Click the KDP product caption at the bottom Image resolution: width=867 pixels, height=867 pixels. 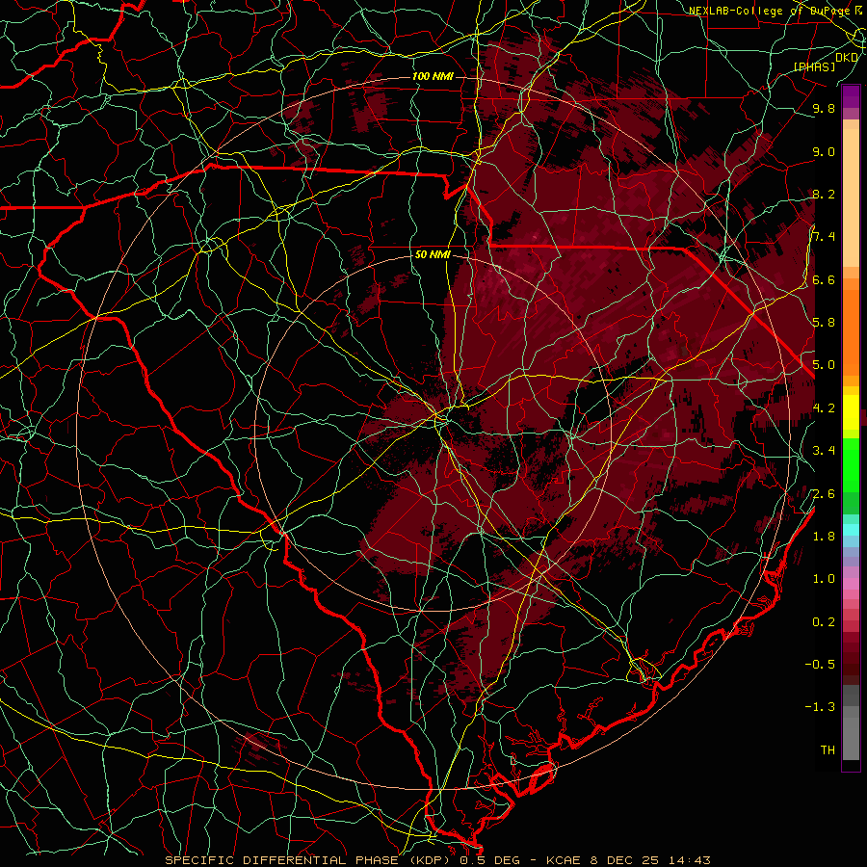pyautogui.click(x=437, y=860)
